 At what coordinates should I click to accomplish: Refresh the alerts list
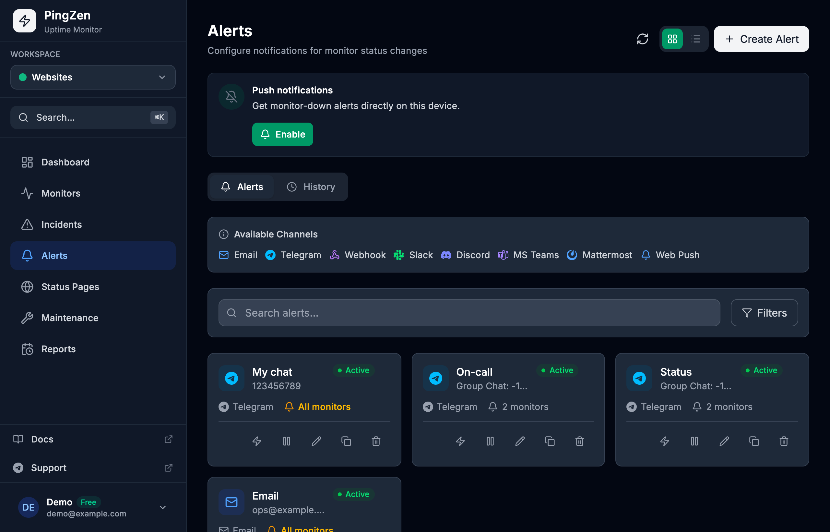coord(642,39)
